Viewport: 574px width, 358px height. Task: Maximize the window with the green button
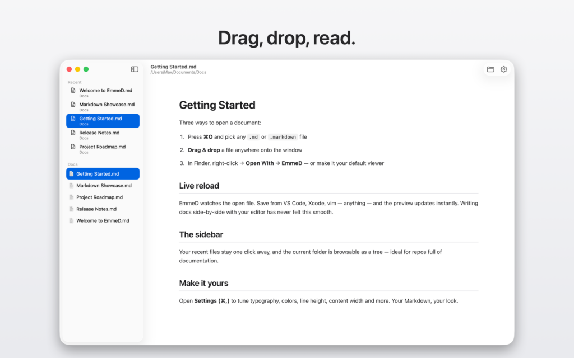(x=86, y=69)
